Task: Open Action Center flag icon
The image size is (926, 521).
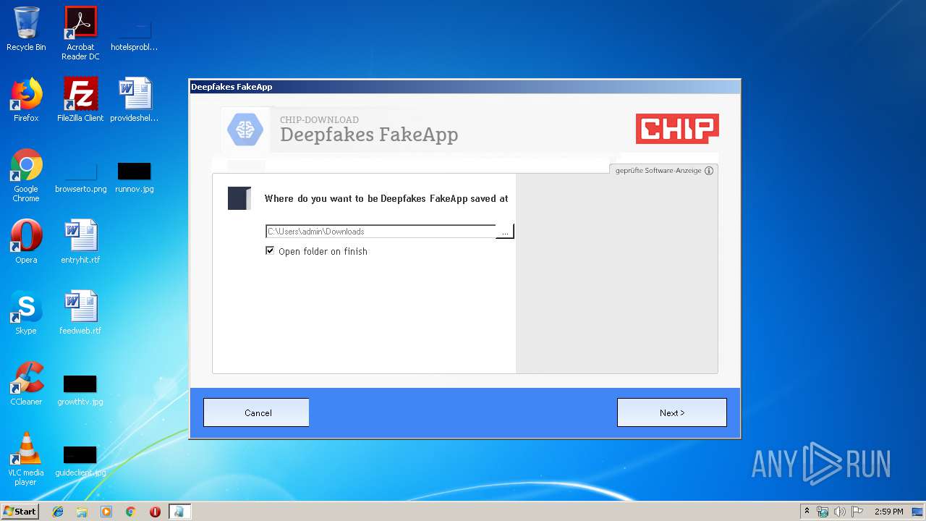Action: (x=857, y=512)
